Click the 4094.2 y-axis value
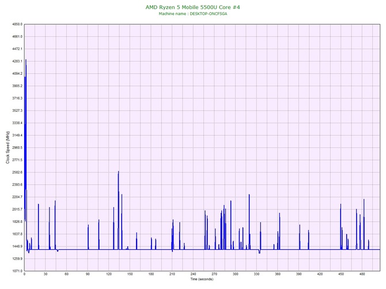Screen dimensions: 386x289 17,74
